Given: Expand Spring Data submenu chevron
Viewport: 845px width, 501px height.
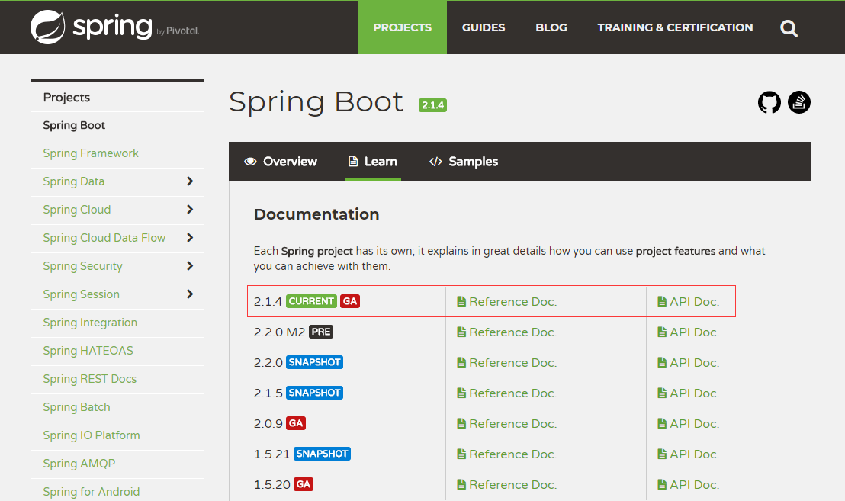Looking at the screenshot, I should coord(190,181).
